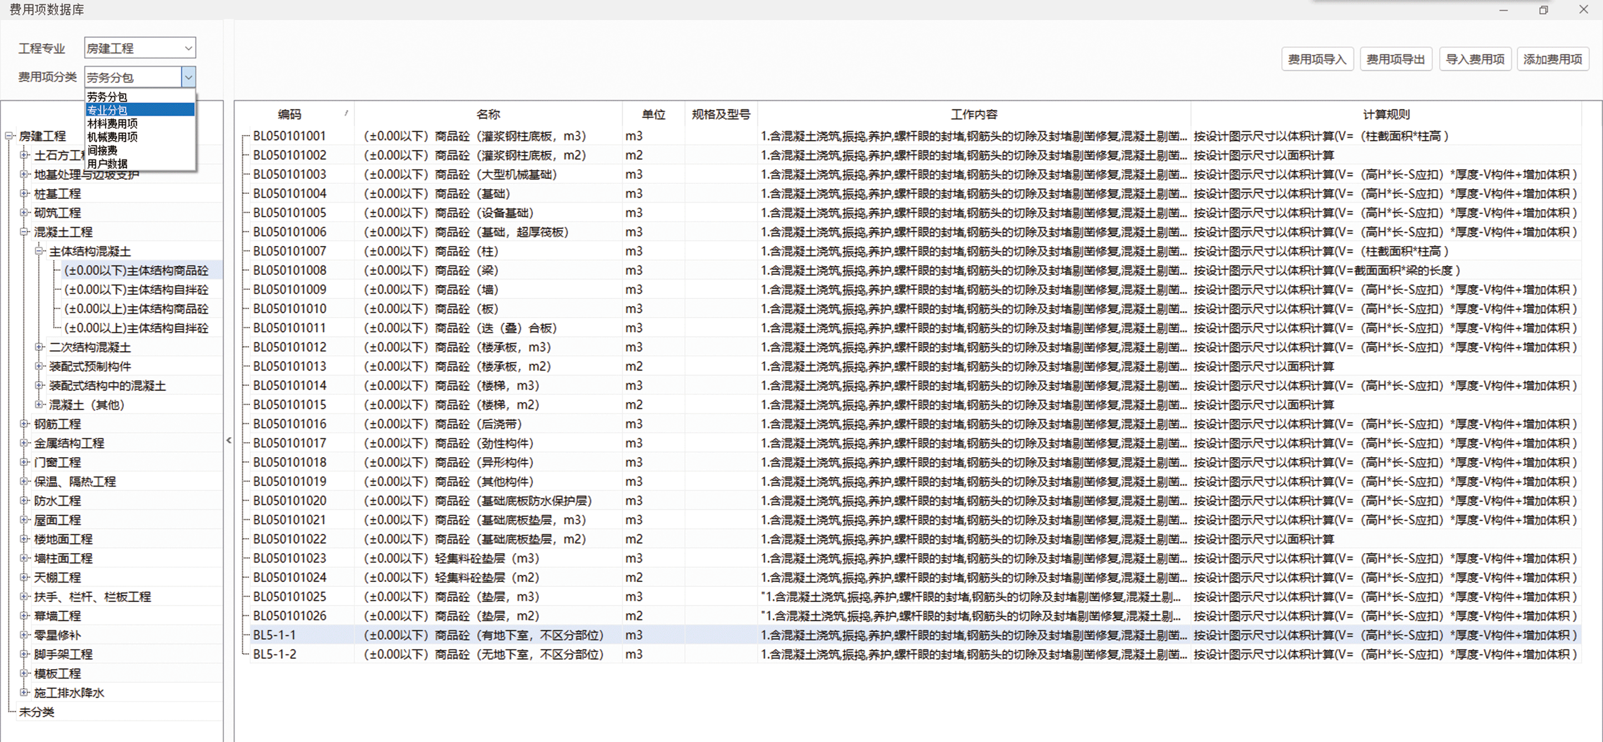
Task: Select 扶手、栏杆、栏板工程 tree item
Action: tap(93, 596)
